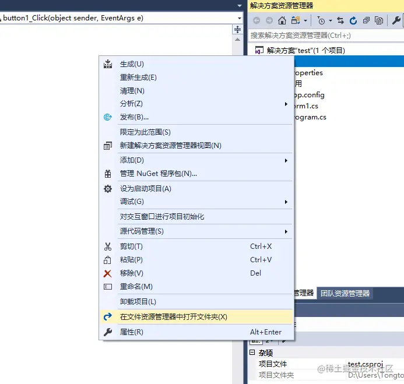Choose 新建解决方案资源管理器视图(N) entry

point(196,146)
